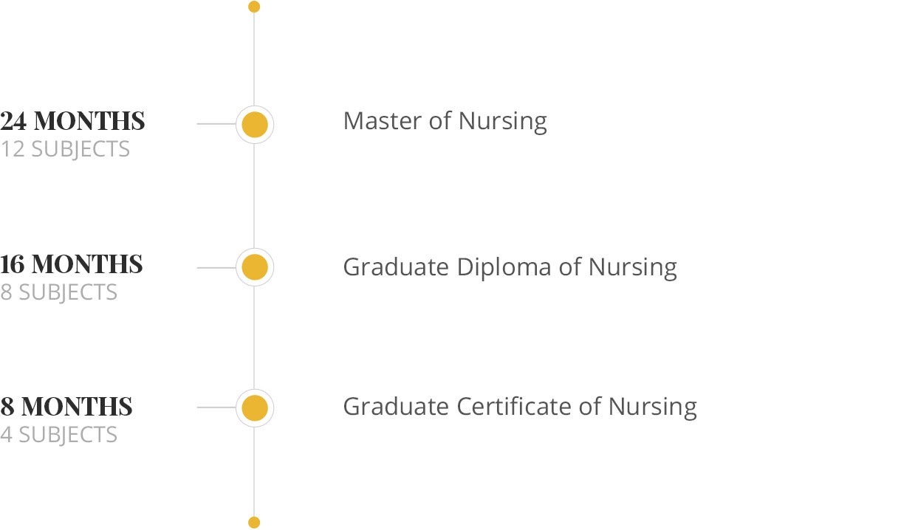Click the connector line next to 16 MONTHS
This screenshot has height=530, width=901.
click(x=216, y=267)
